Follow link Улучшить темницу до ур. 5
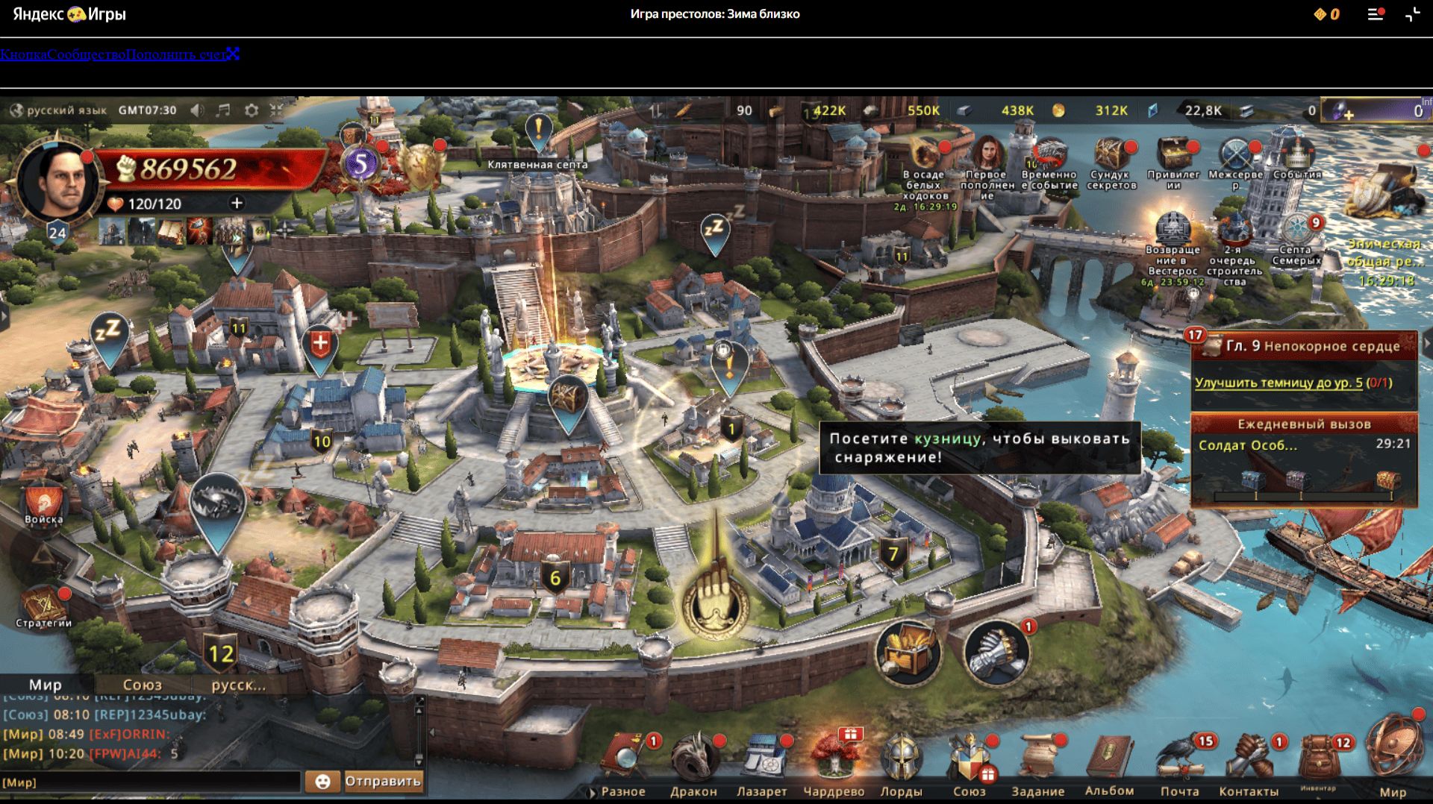The image size is (1433, 804). click(1279, 383)
